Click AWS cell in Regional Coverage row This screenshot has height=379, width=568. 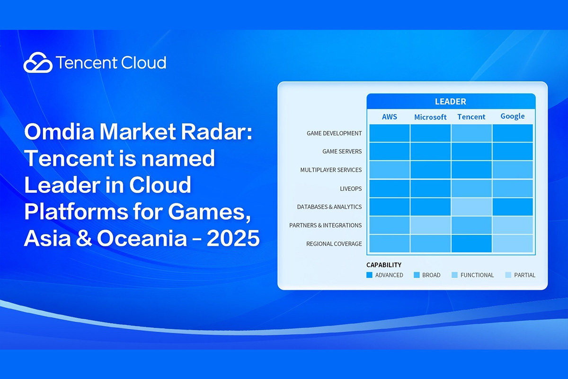click(x=390, y=244)
